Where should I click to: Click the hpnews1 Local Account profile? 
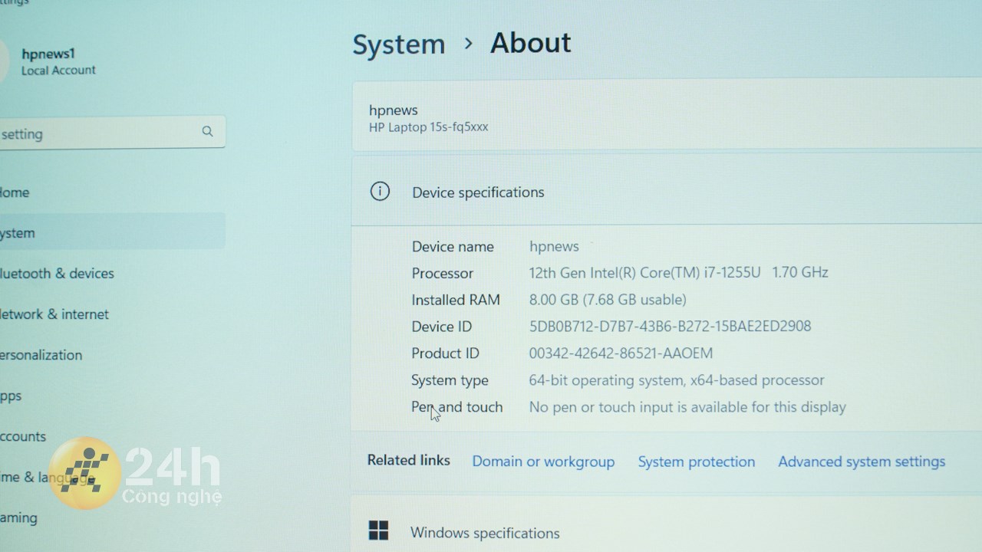pyautogui.click(x=58, y=61)
